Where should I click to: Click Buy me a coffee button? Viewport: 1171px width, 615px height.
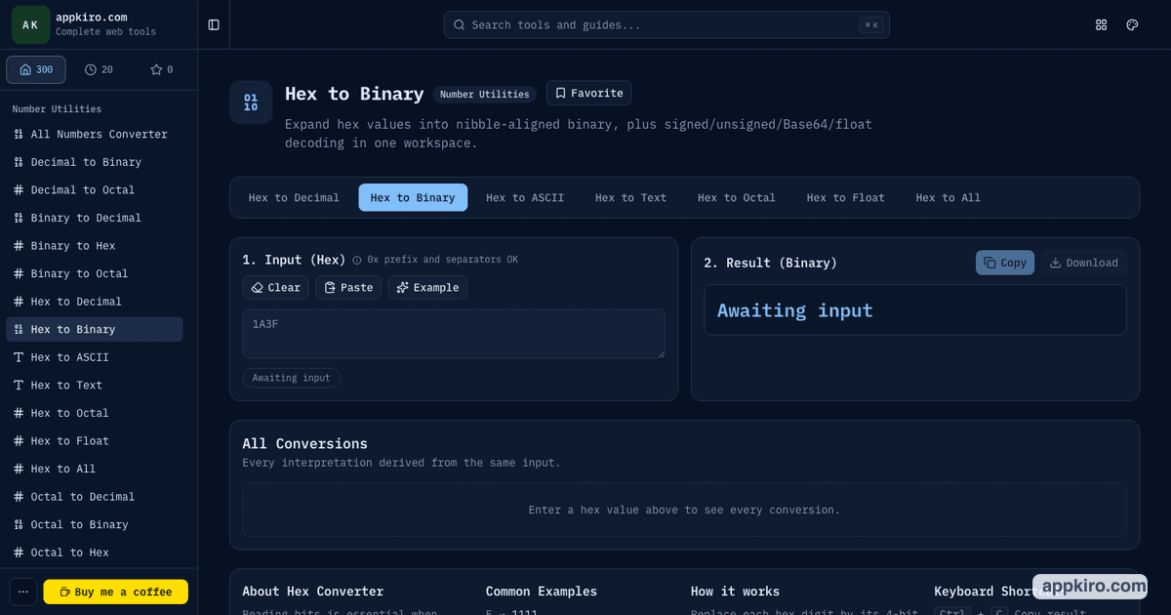click(116, 592)
